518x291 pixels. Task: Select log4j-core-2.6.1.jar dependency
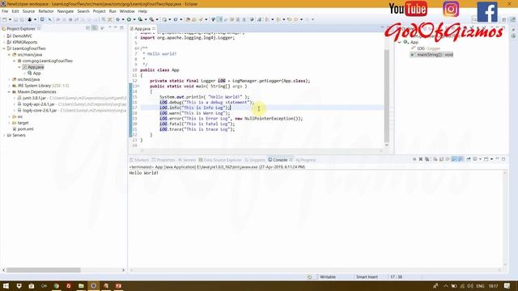[x=40, y=111]
